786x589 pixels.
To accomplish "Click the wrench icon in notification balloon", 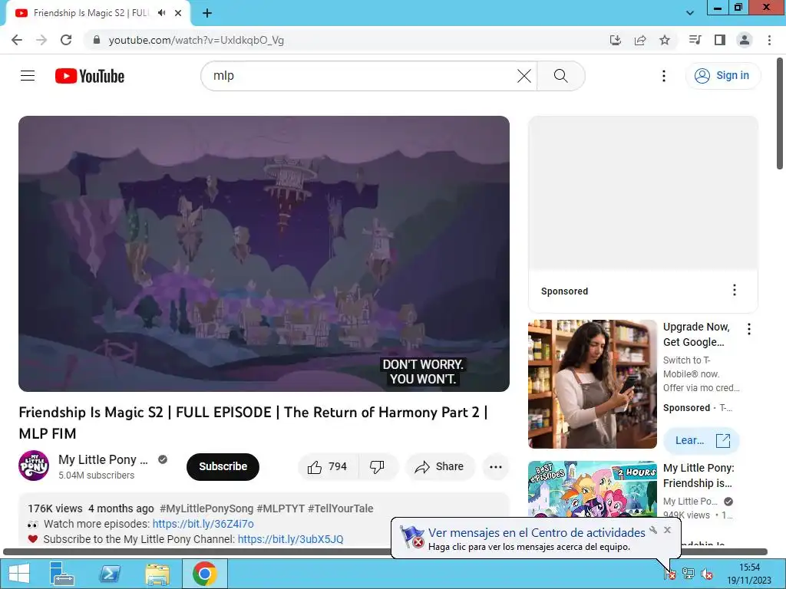I will [653, 530].
